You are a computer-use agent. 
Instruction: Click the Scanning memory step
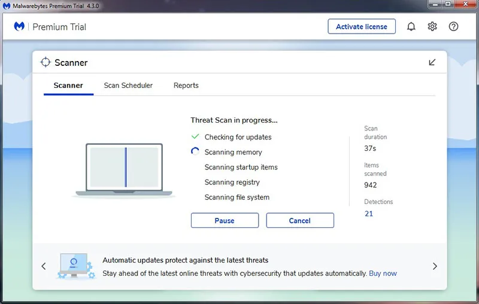[x=233, y=152]
